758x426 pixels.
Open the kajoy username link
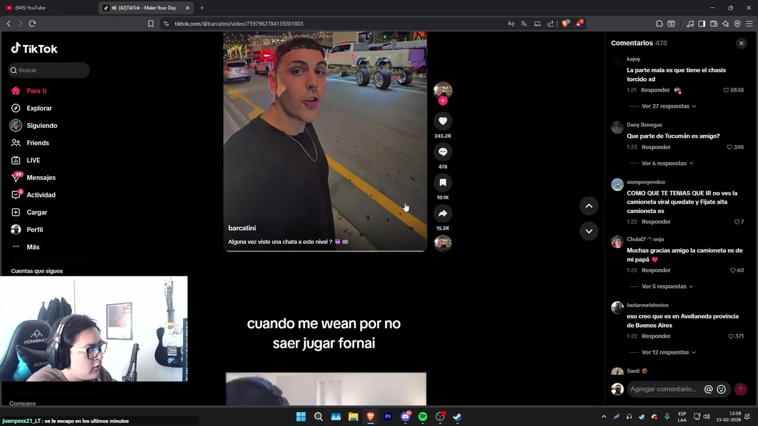point(633,59)
